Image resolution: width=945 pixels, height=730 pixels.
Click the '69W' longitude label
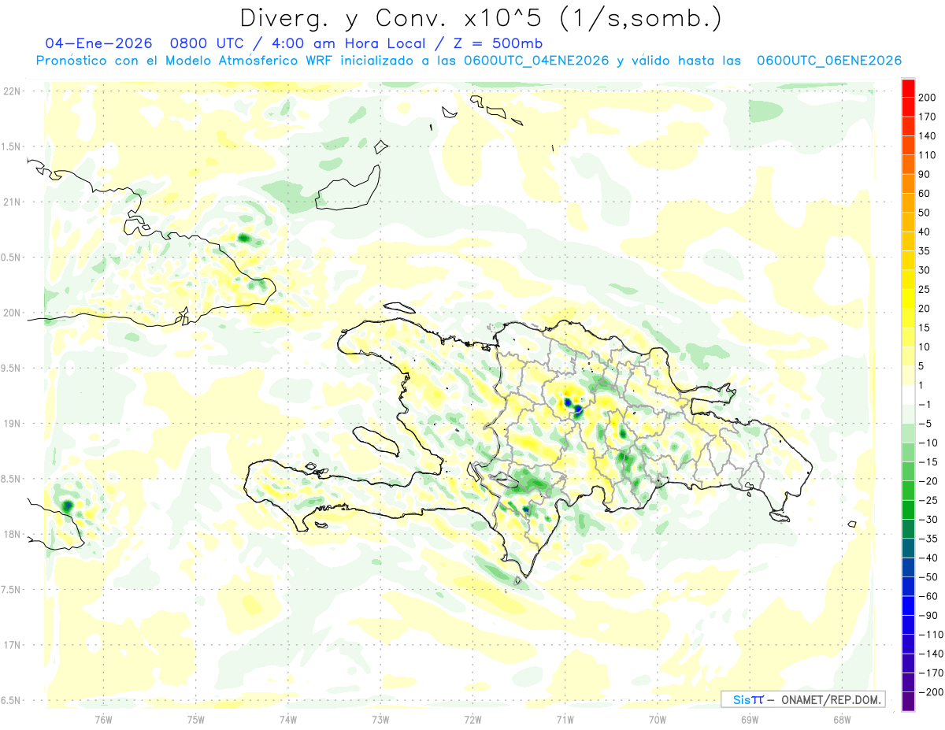(x=749, y=718)
